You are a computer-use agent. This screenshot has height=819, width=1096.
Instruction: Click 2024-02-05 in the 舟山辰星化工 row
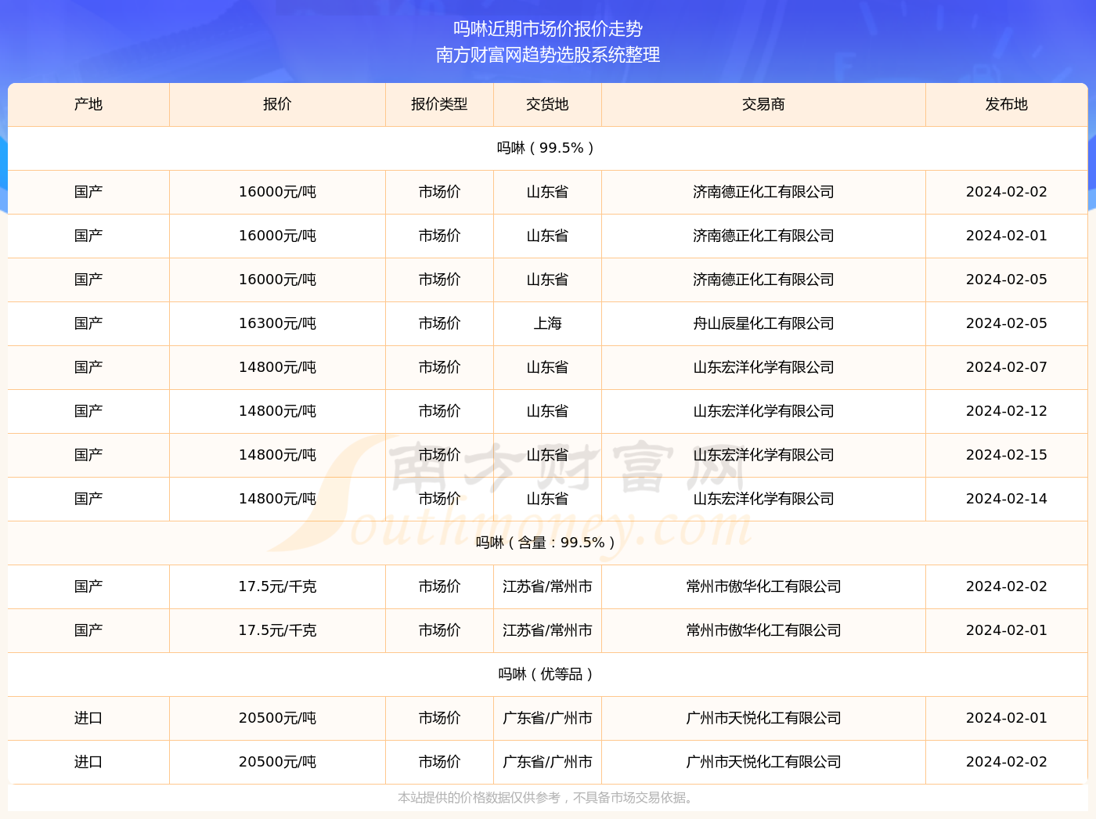coord(1007,323)
